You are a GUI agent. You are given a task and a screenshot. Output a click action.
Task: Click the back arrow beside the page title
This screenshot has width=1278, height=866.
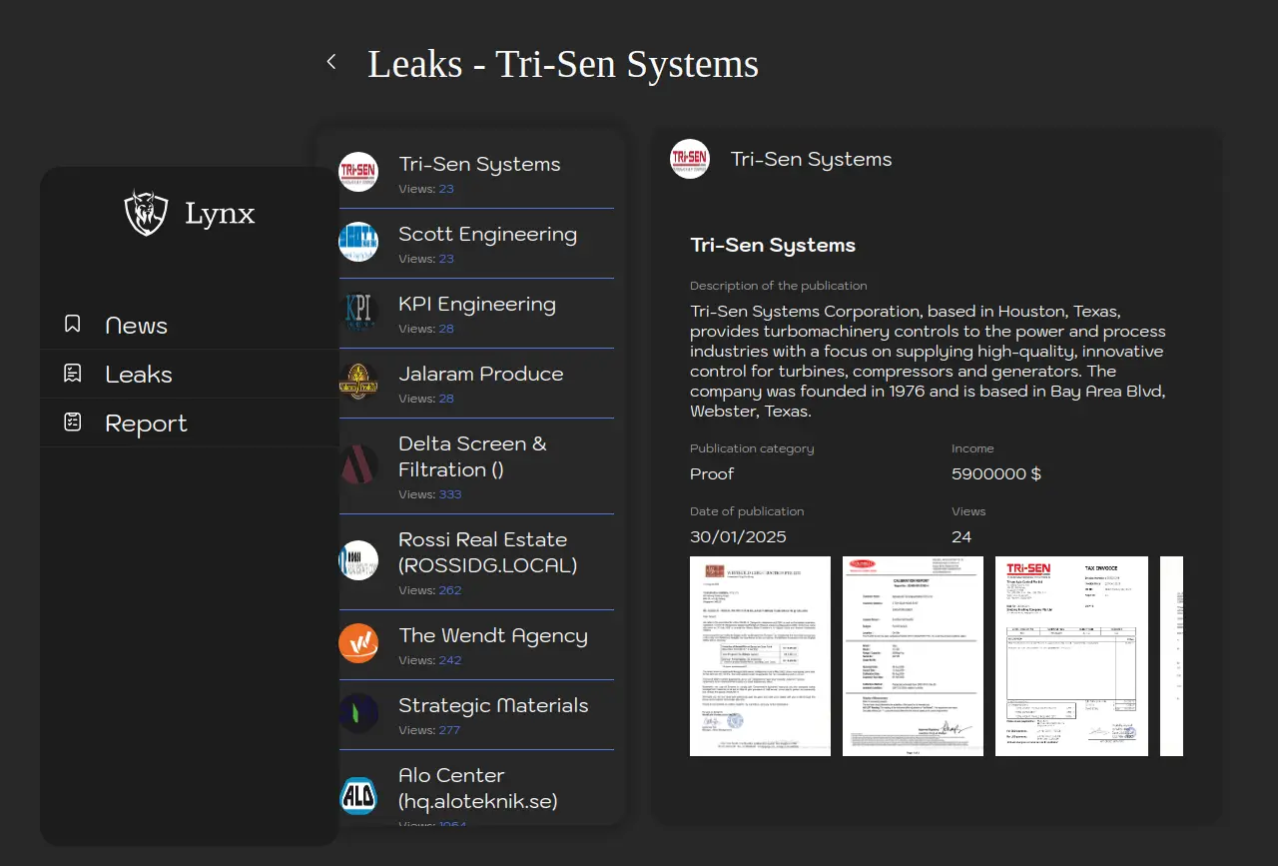[x=331, y=62]
